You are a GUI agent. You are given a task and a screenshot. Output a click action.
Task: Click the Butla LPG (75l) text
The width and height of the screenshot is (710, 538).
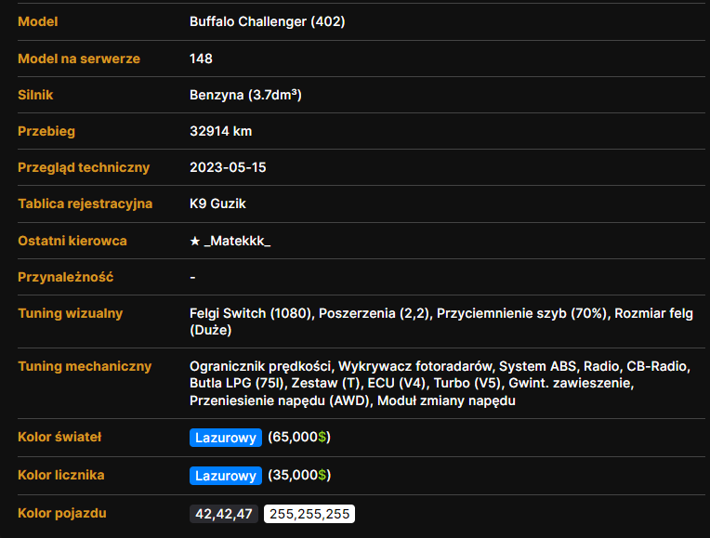(x=237, y=383)
